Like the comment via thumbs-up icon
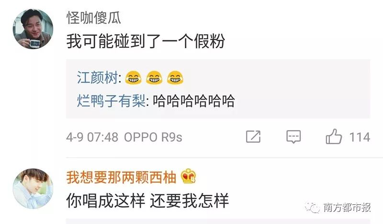This screenshot has width=383, height=224. [x=334, y=136]
